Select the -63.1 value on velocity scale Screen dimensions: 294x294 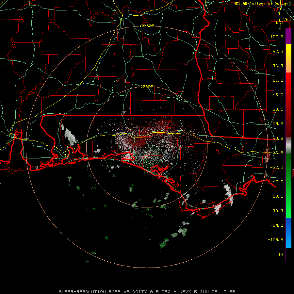pyautogui.click(x=277, y=196)
